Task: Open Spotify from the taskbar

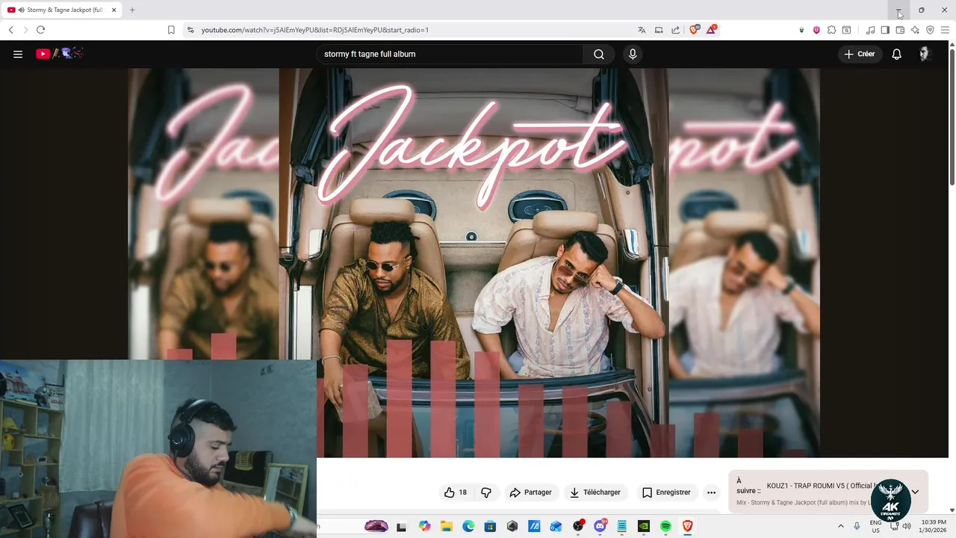Action: click(x=665, y=526)
